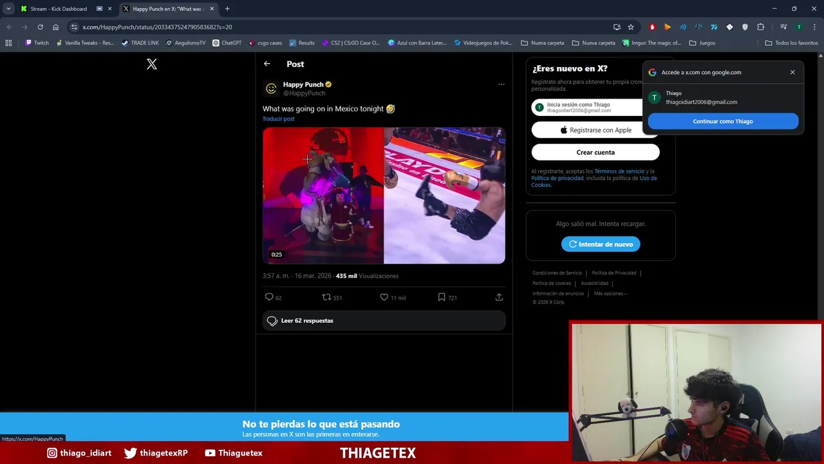Like the post with the heart icon
The image size is (824, 464).
384,297
